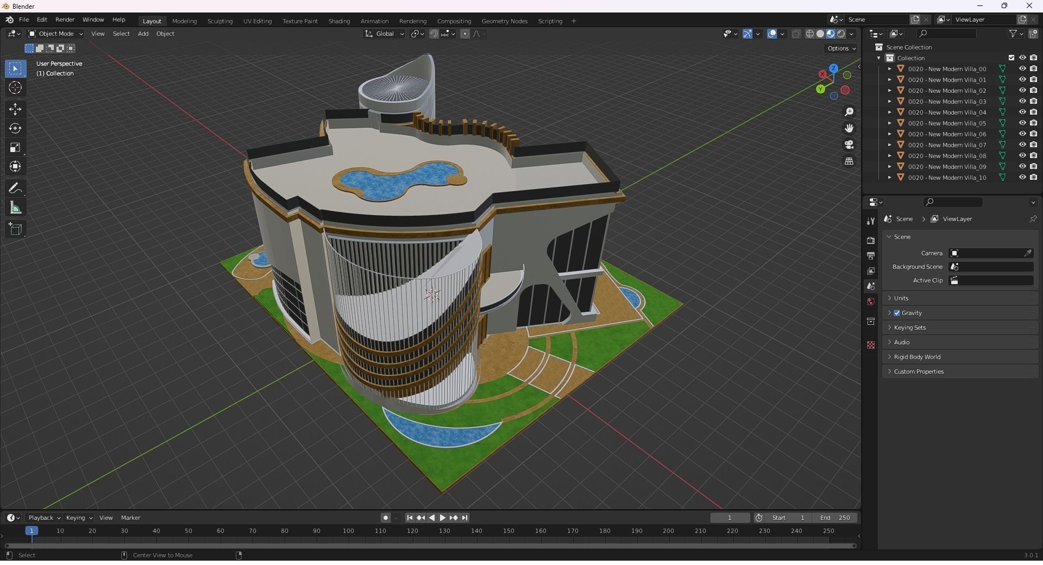Screen dimensions: 1043x565
Task: Choose the Transform tool
Action: (15, 166)
